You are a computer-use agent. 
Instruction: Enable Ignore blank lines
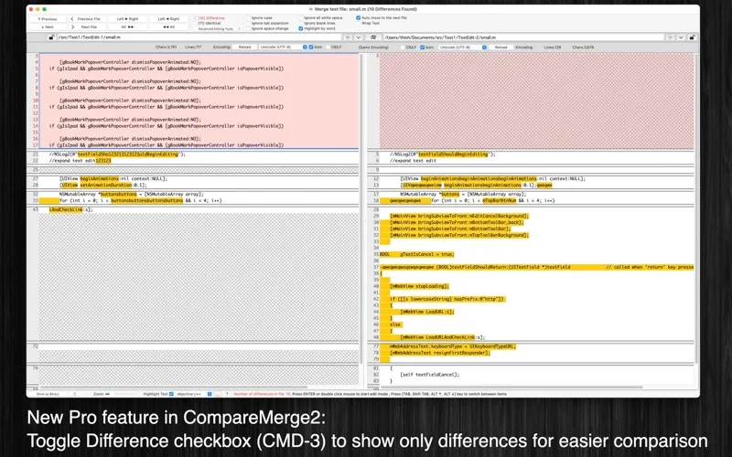[301, 24]
